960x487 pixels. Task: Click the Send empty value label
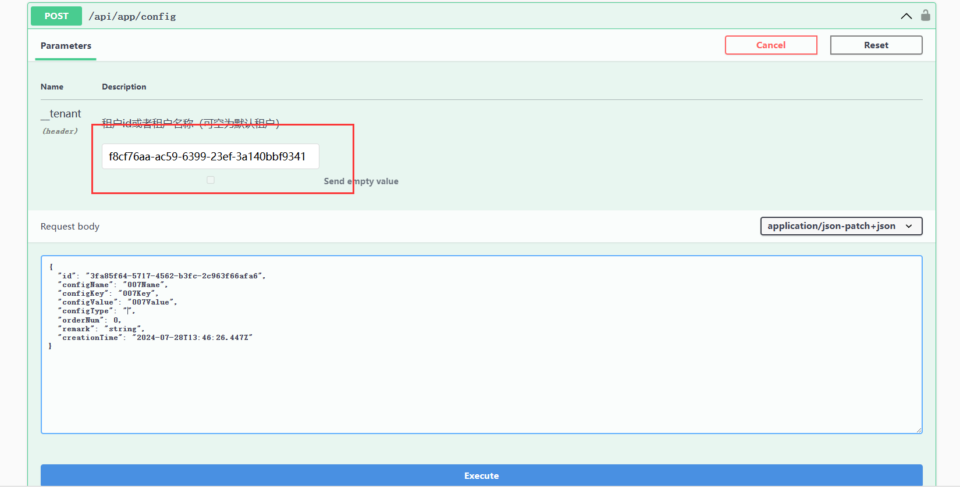tap(361, 181)
